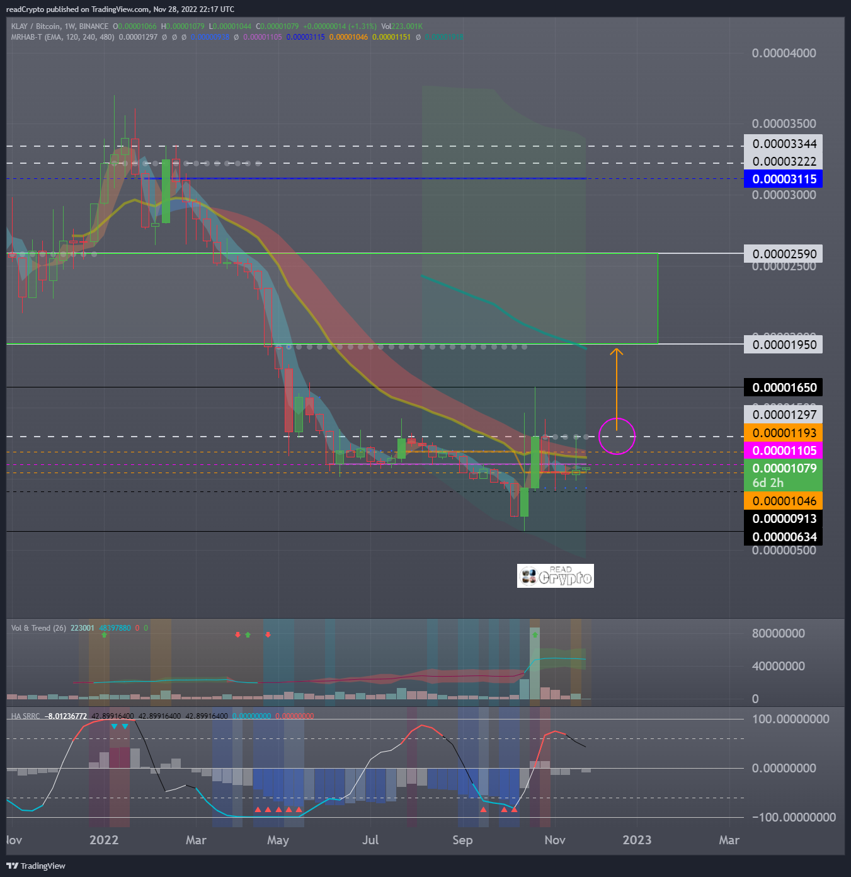Select the magenta circle drawing on chart
Viewport: 851px width, 877px height.
click(x=617, y=436)
